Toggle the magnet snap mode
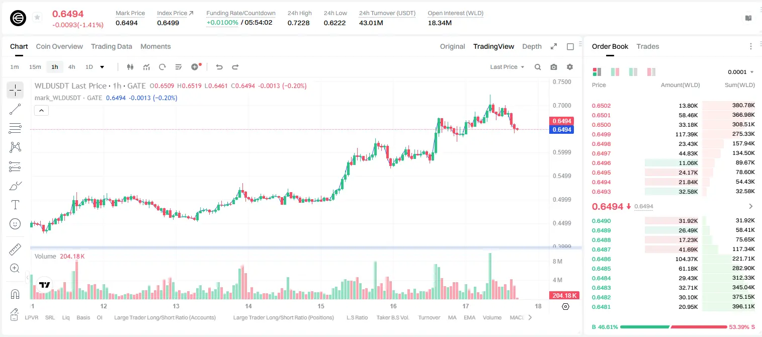 point(15,294)
